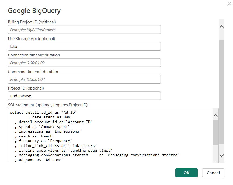
Task: Click the Connection timeout duration field
Action: click(x=84, y=63)
